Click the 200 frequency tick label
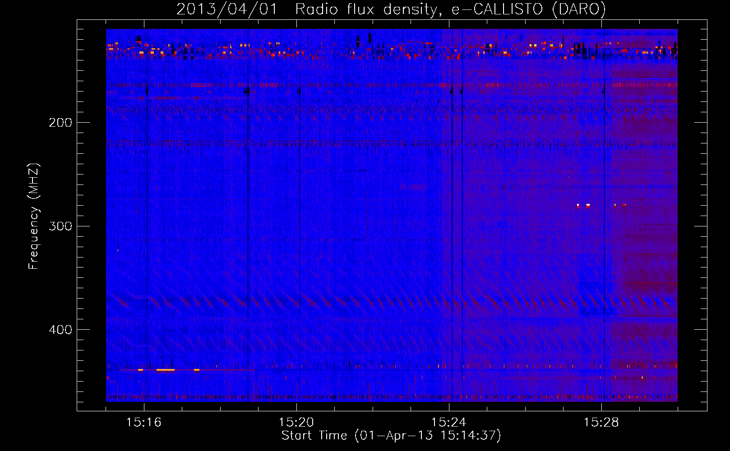The image size is (730, 451). pos(60,123)
